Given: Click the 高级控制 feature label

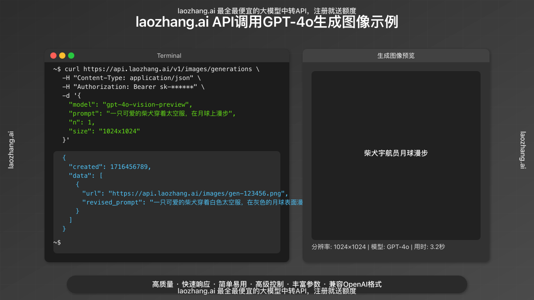Looking at the screenshot, I should coord(269,284).
